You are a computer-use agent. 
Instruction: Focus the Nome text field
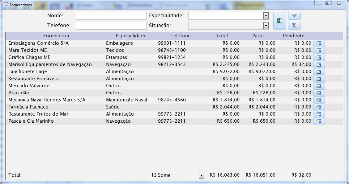pyautogui.click(x=111, y=16)
